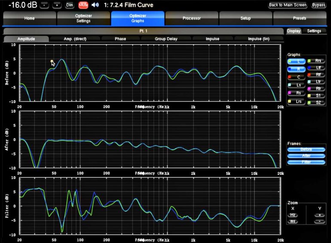
Task: Open the Settings side panel tab
Action: pyautogui.click(x=314, y=31)
